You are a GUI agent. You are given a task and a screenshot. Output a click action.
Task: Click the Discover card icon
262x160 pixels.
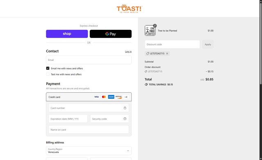click(x=118, y=97)
